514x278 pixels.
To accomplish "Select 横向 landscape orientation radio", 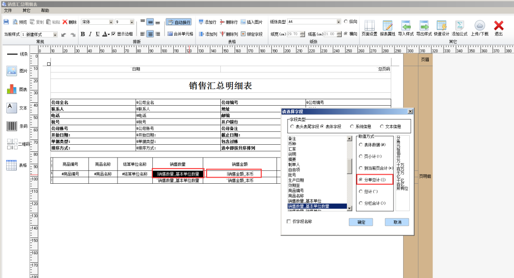I will tap(346, 33).
